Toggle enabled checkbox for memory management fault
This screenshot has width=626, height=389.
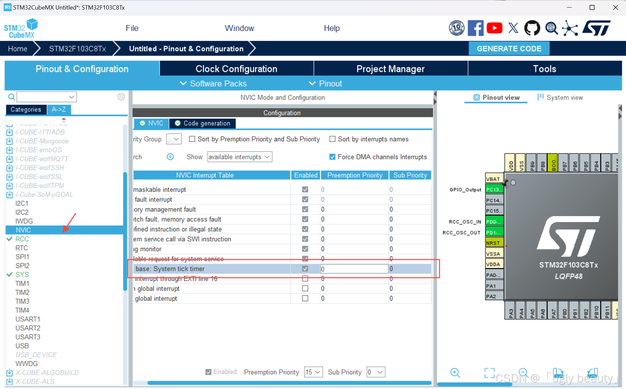[x=305, y=210]
